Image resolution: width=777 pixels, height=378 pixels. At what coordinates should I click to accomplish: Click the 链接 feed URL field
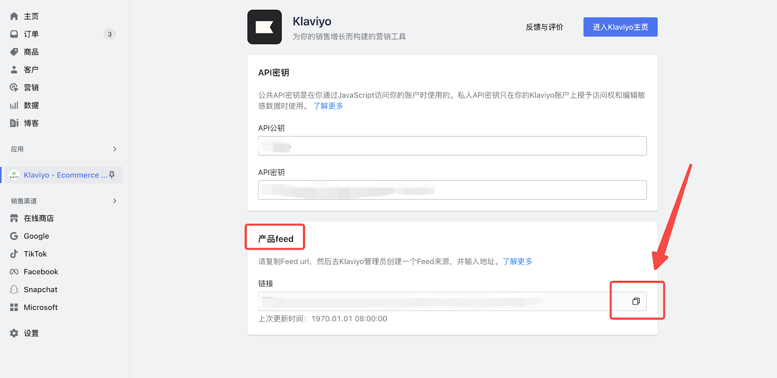pyautogui.click(x=452, y=301)
